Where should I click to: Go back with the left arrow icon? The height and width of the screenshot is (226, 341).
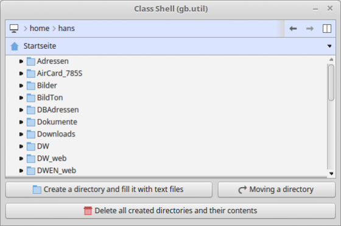coord(293,29)
